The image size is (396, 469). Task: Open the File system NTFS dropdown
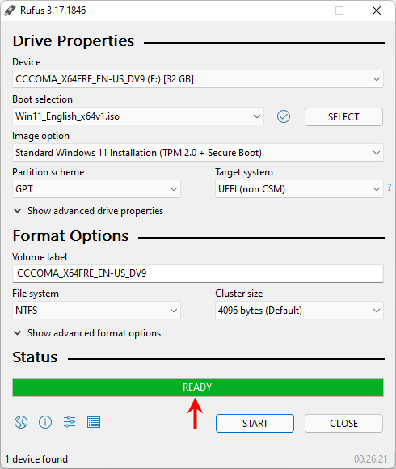pos(96,311)
